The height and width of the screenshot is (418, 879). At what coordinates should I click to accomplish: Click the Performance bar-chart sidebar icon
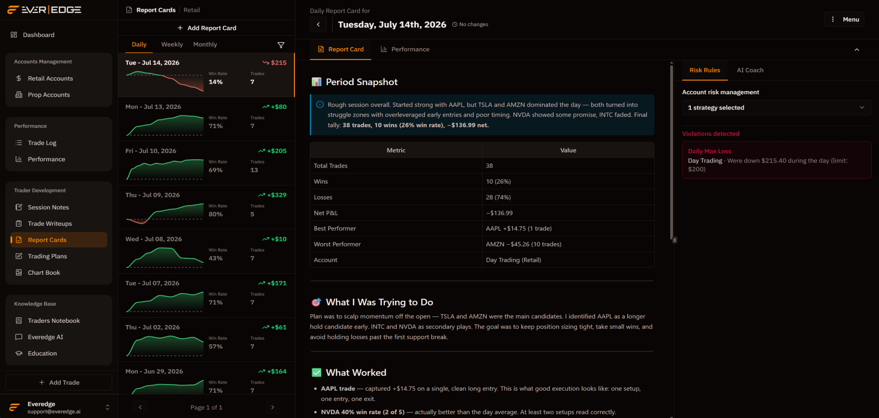tap(19, 159)
